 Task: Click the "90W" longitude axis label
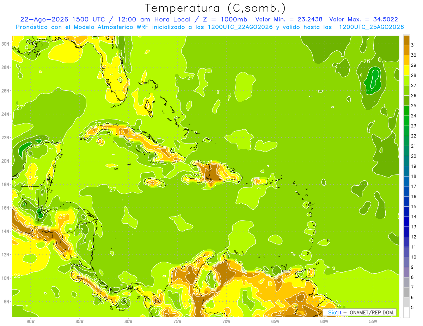pos(30,321)
